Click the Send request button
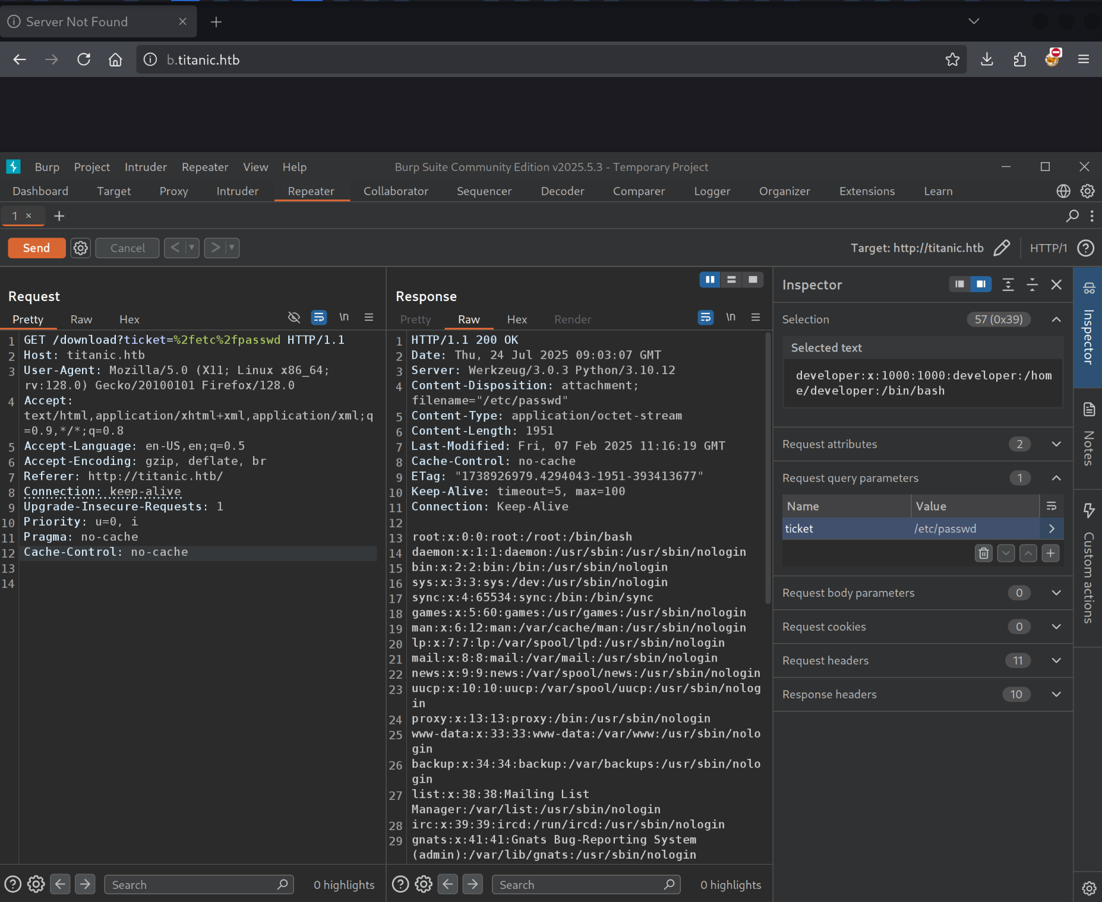This screenshot has height=902, width=1102. click(36, 248)
